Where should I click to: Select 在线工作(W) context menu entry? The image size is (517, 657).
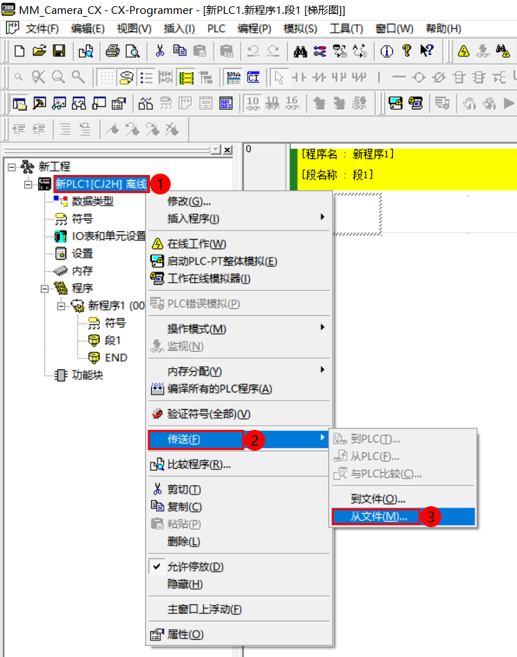tap(240, 244)
